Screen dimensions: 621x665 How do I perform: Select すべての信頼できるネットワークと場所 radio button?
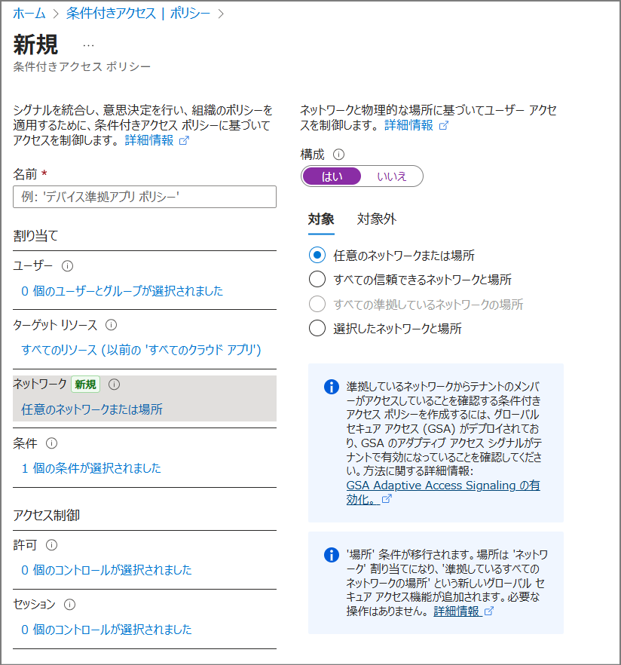(317, 280)
